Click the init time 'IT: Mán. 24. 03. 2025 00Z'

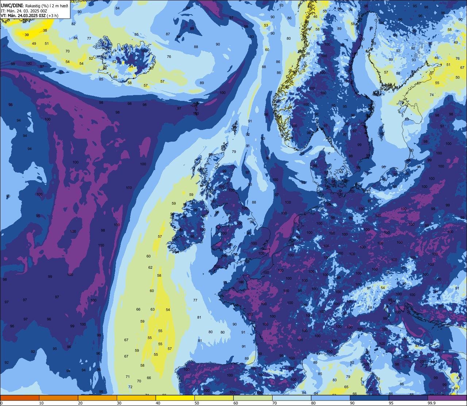tap(24, 11)
